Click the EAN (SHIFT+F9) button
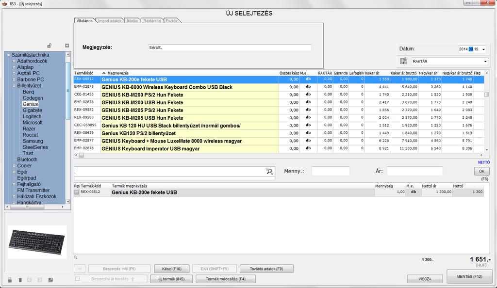Viewport: 497px width, 288px height. coord(215,269)
